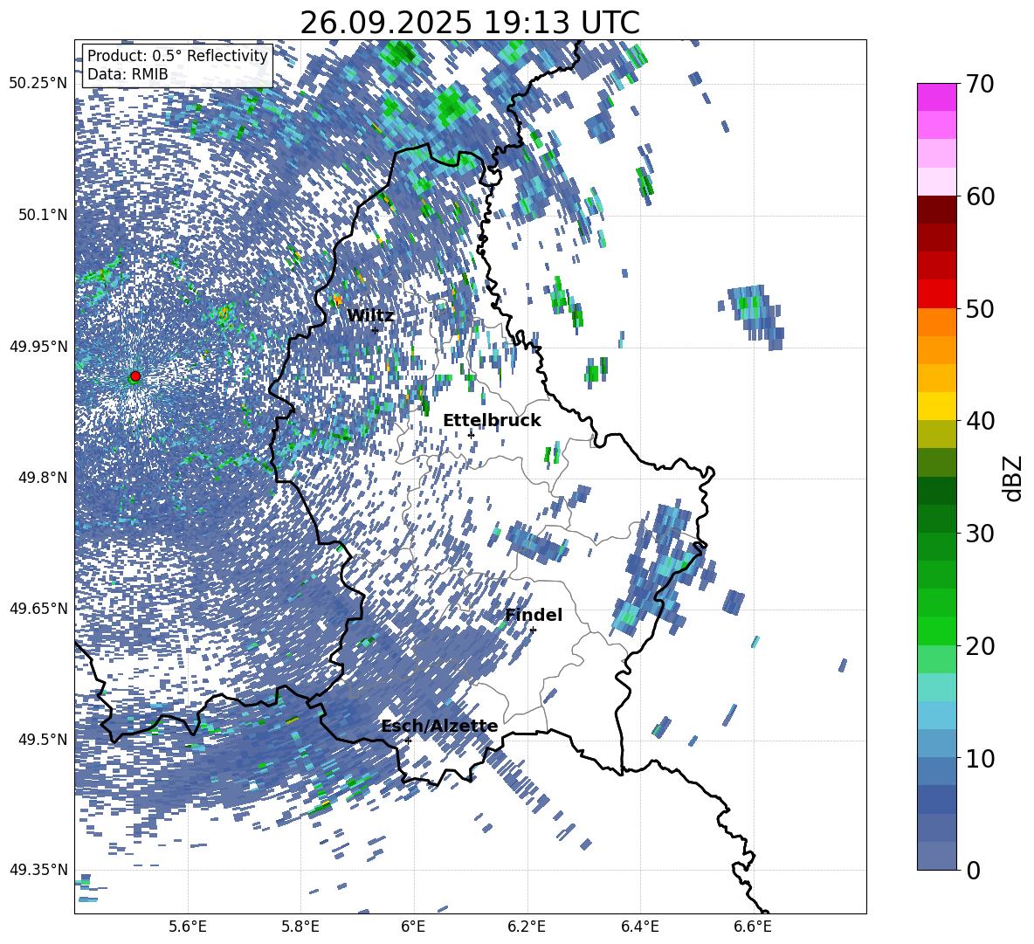The image size is (1034, 944).
Task: Click the 5.8°E longitude label
Action: point(300,927)
